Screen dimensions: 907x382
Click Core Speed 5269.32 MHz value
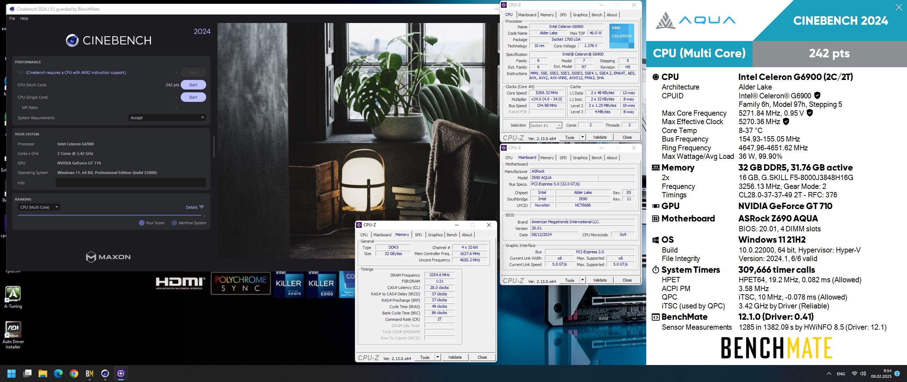pos(547,93)
